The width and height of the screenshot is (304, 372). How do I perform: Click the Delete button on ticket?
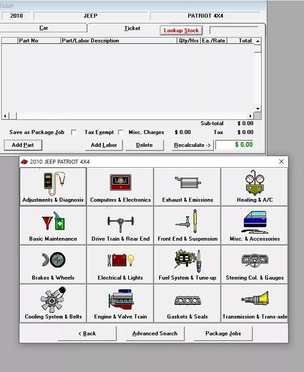point(144,145)
